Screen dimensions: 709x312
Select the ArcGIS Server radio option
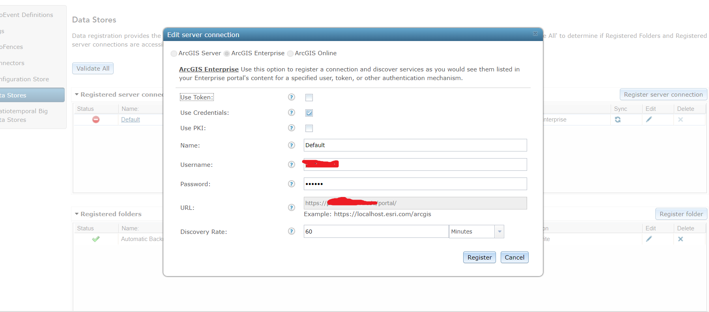coord(174,54)
